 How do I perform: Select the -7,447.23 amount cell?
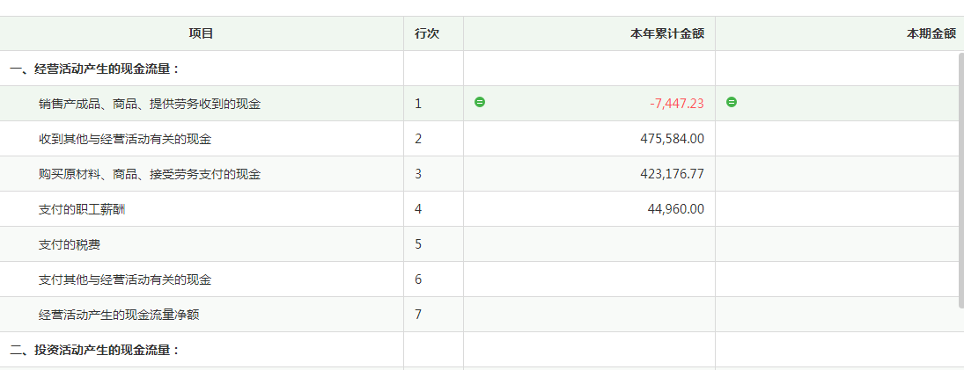589,104
